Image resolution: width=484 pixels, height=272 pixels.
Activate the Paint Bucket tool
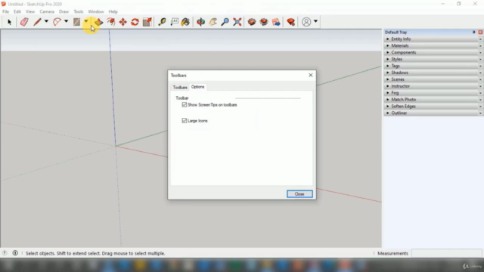pos(185,22)
